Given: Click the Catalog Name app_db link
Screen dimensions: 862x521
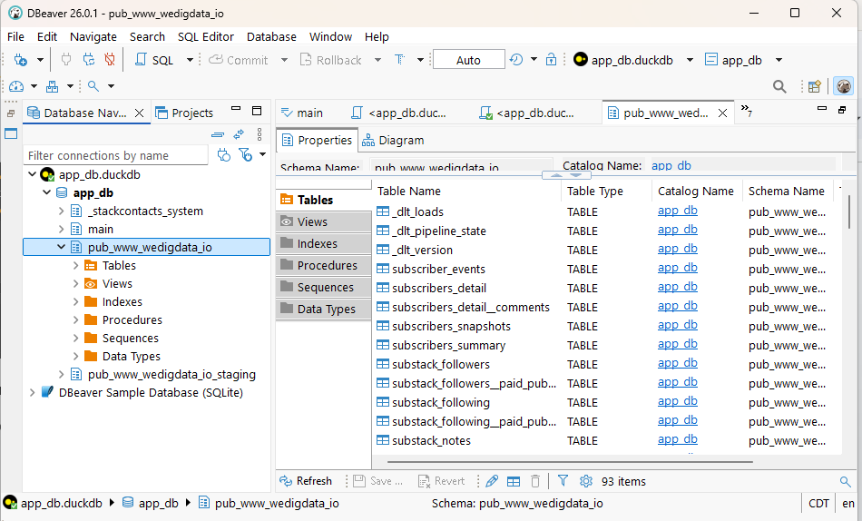Looking at the screenshot, I should [x=671, y=165].
